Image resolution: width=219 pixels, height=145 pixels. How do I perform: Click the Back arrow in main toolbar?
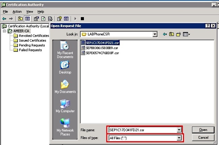pos(4,19)
